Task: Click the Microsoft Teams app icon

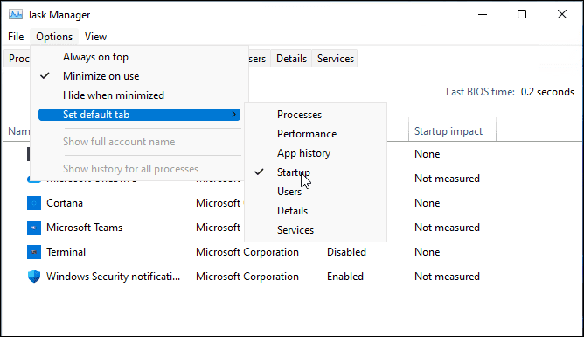Action: pos(34,228)
